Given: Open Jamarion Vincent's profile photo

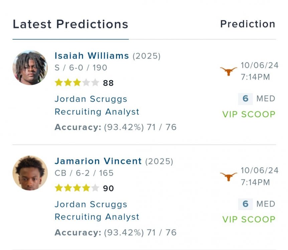Looking at the screenshot, I should pos(30,173).
